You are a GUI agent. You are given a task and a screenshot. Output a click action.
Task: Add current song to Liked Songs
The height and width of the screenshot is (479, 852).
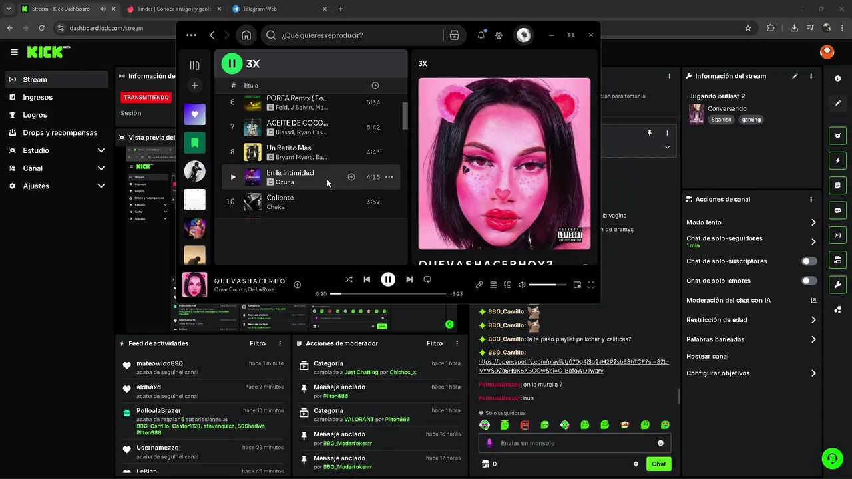[298, 285]
